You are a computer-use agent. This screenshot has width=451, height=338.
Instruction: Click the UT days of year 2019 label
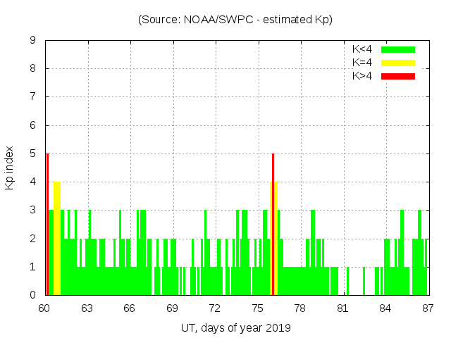click(235, 327)
